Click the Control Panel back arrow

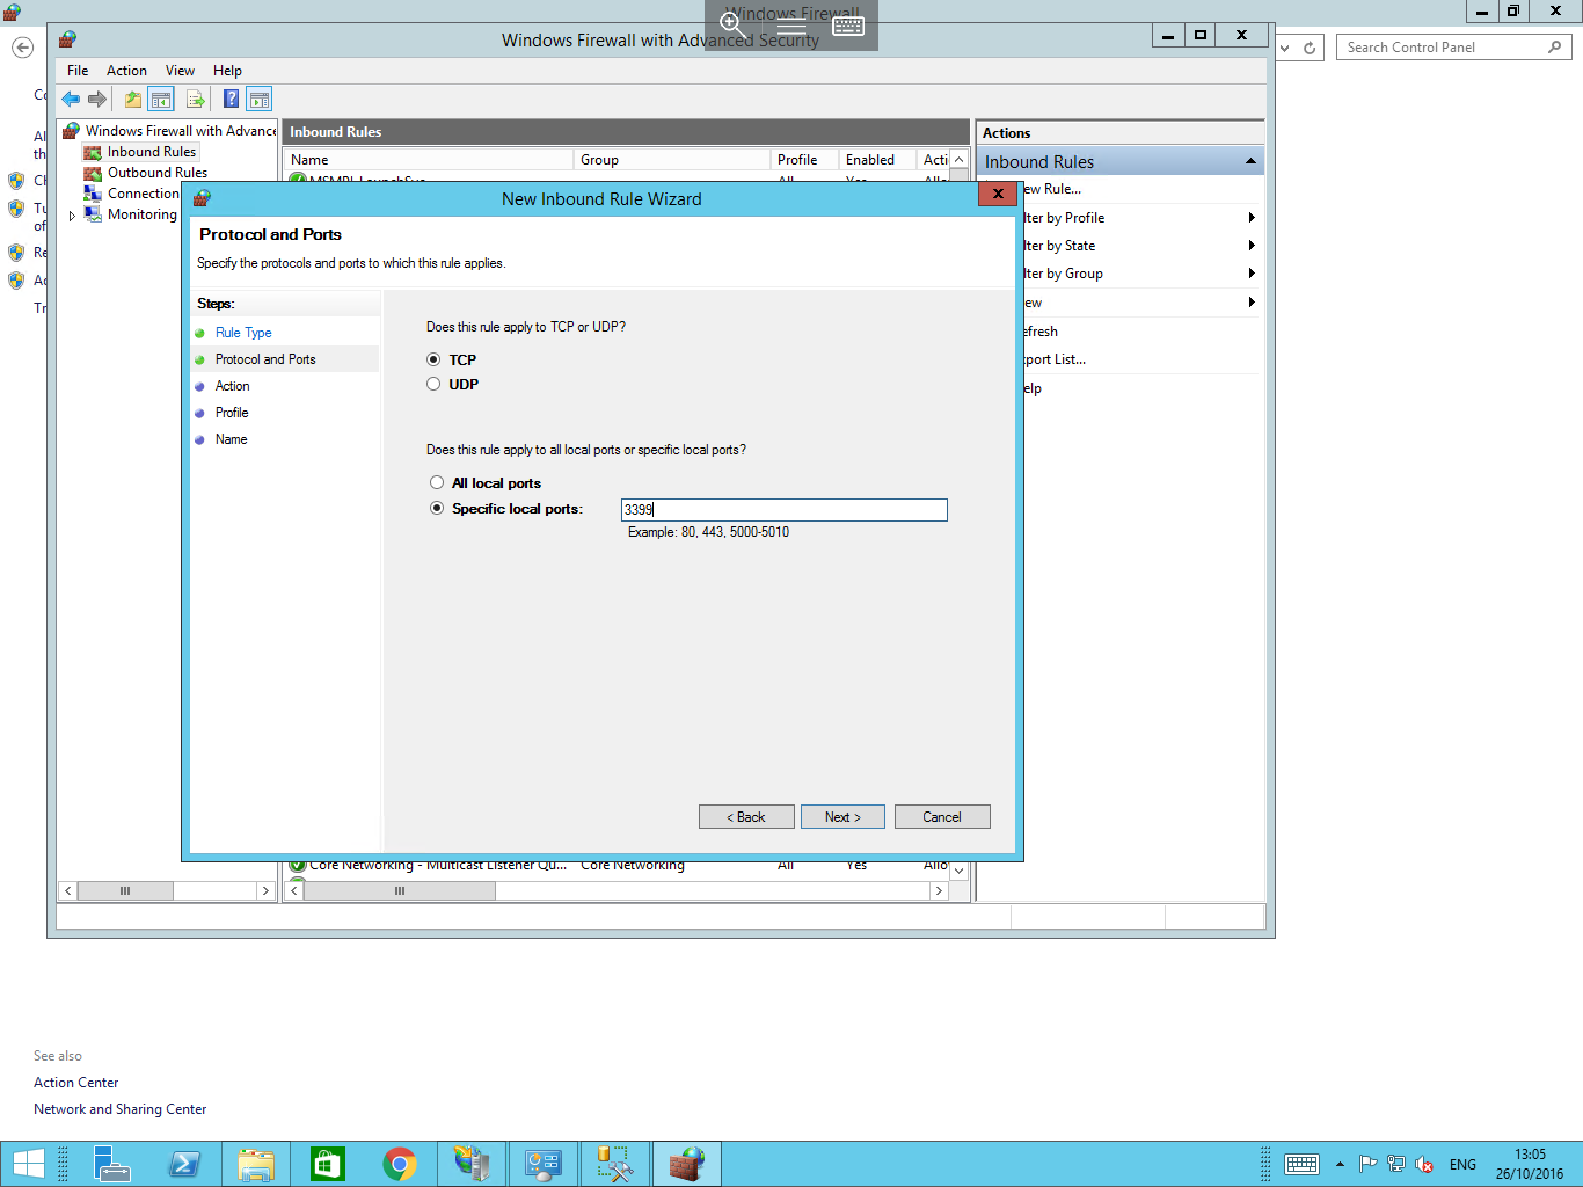23,48
